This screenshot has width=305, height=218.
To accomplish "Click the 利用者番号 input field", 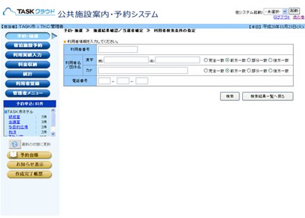I will [x=118, y=49].
